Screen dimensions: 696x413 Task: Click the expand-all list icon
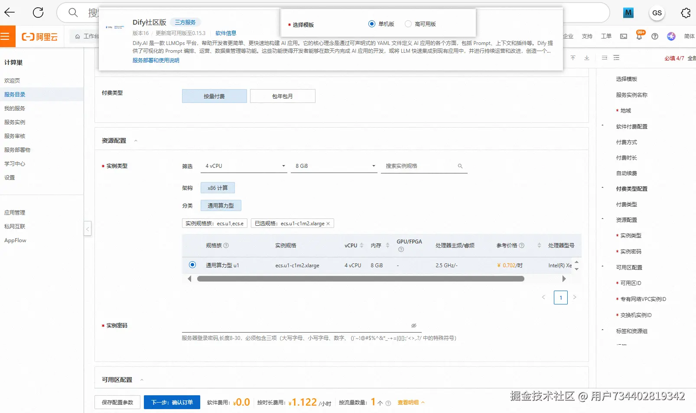click(x=617, y=58)
